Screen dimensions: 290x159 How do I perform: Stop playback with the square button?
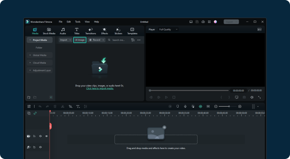[x=174, y=97]
